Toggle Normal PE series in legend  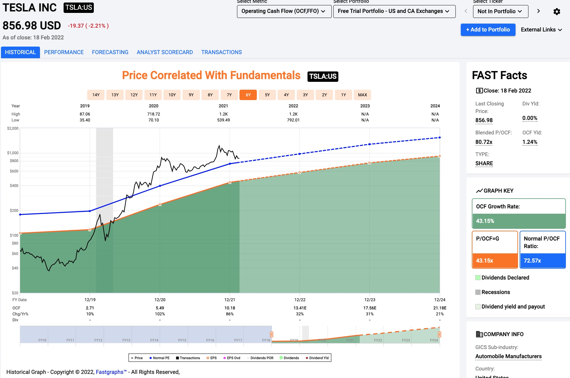click(x=160, y=358)
